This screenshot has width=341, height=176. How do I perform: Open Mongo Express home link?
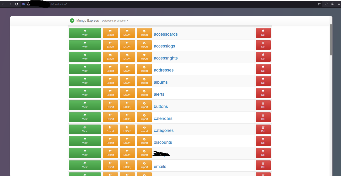(87, 21)
